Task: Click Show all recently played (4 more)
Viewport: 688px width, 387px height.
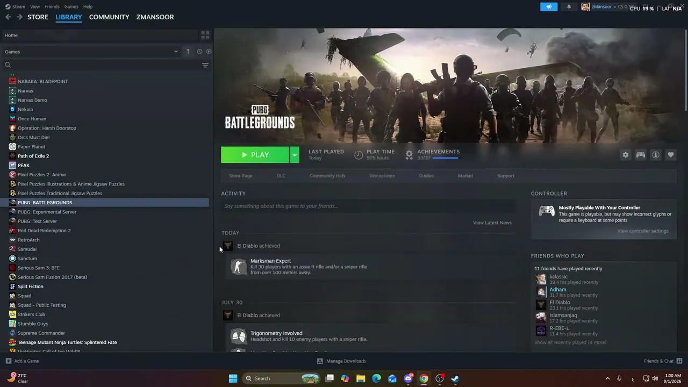Action: pos(570,342)
